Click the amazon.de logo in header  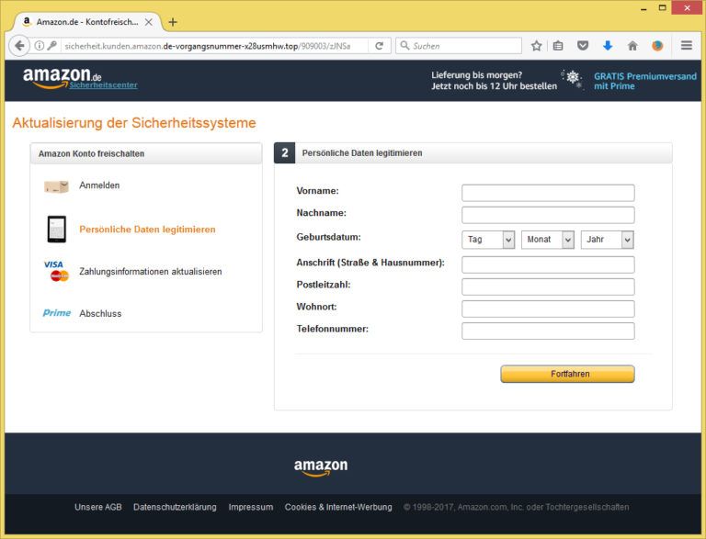pos(63,77)
